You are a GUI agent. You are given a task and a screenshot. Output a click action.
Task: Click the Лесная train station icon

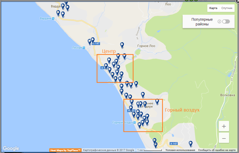[84, 48]
